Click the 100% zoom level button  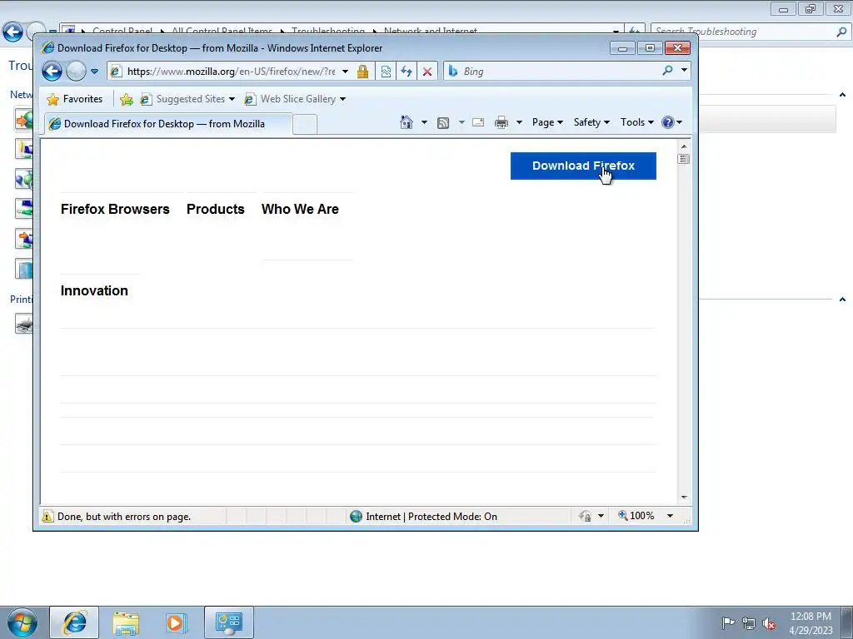(636, 516)
